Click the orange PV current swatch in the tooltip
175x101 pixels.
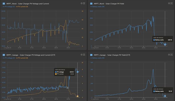(56, 74)
